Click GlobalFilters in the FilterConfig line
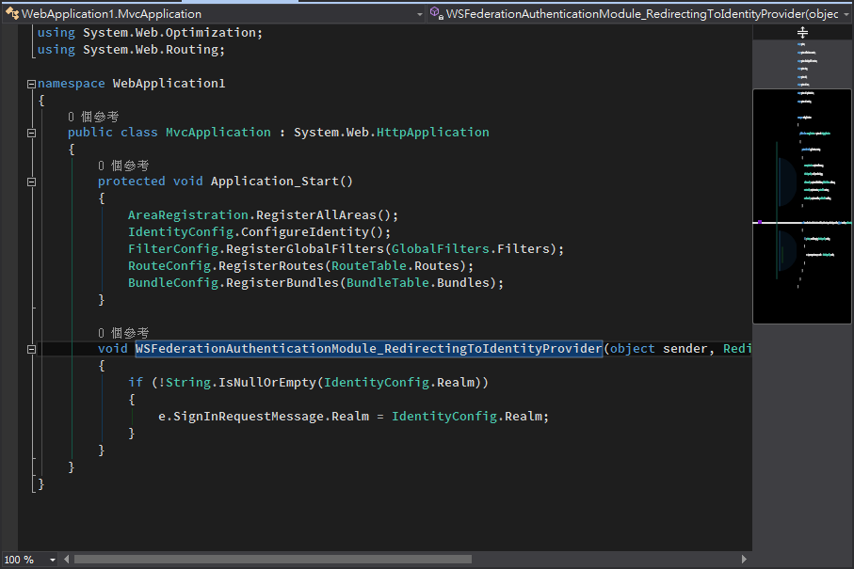 [440, 248]
